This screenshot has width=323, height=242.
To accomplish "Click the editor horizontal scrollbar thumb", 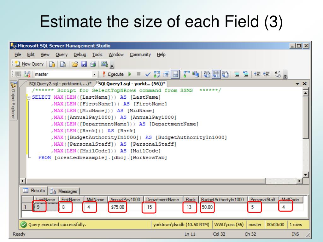I will coord(145,181).
